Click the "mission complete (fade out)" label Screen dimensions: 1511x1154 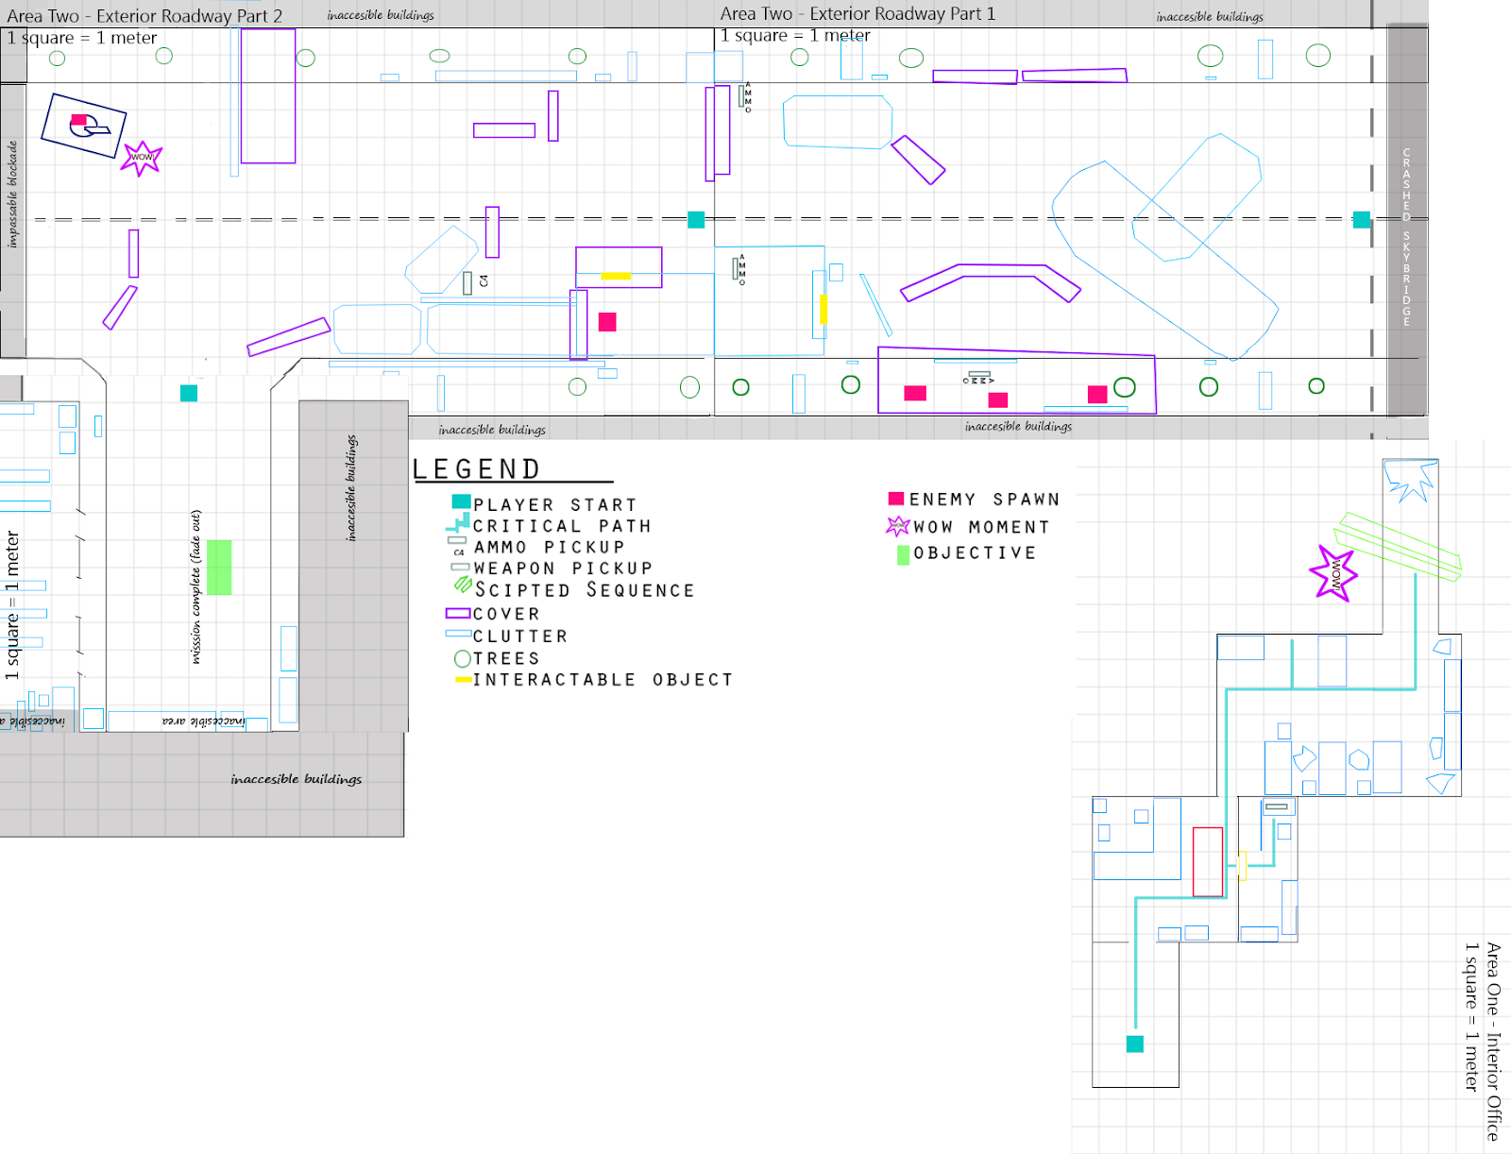click(195, 587)
